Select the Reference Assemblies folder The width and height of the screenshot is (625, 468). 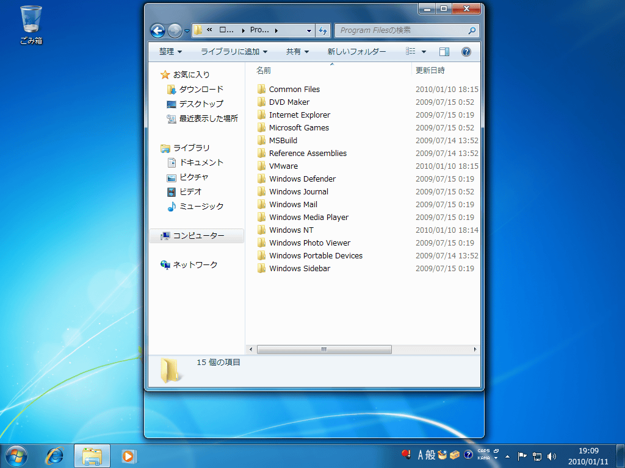pyautogui.click(x=302, y=153)
